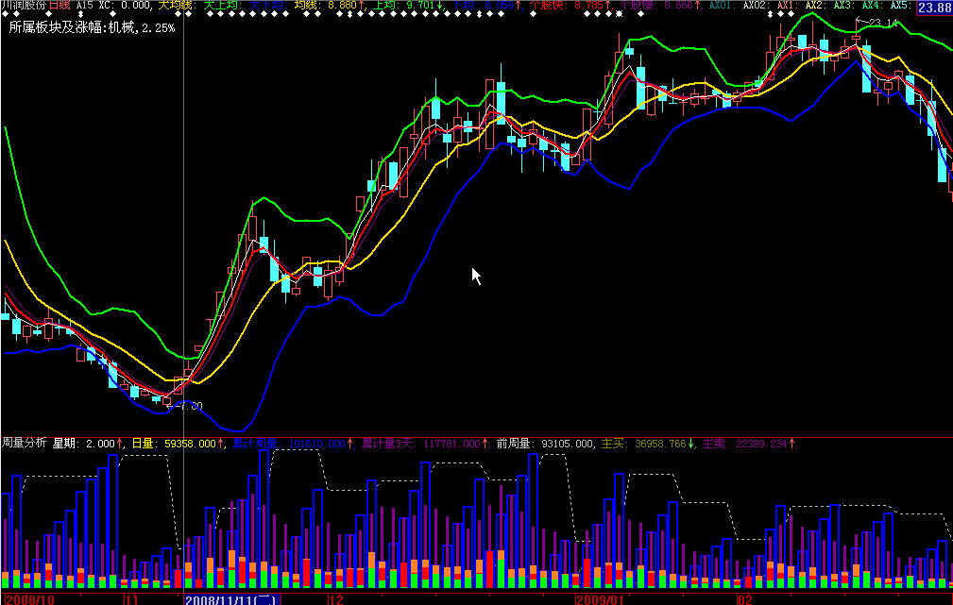Image resolution: width=953 pixels, height=605 pixels.
Task: Click the 2008/10 date axis marker
Action: [29, 599]
